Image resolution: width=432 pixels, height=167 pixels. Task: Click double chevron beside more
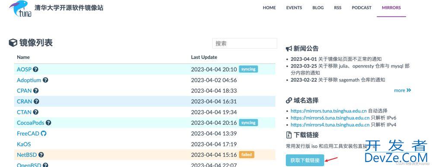(x=409, y=90)
